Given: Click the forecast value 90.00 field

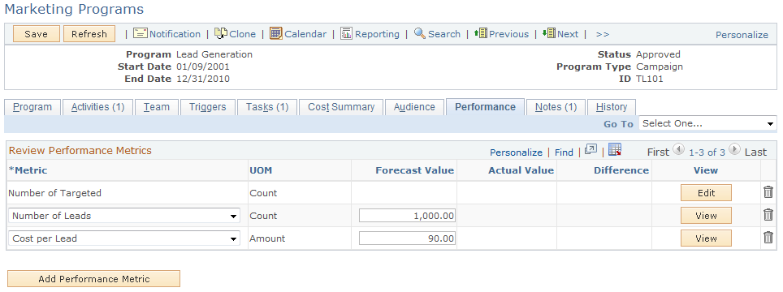Looking at the screenshot, I should [x=407, y=238].
